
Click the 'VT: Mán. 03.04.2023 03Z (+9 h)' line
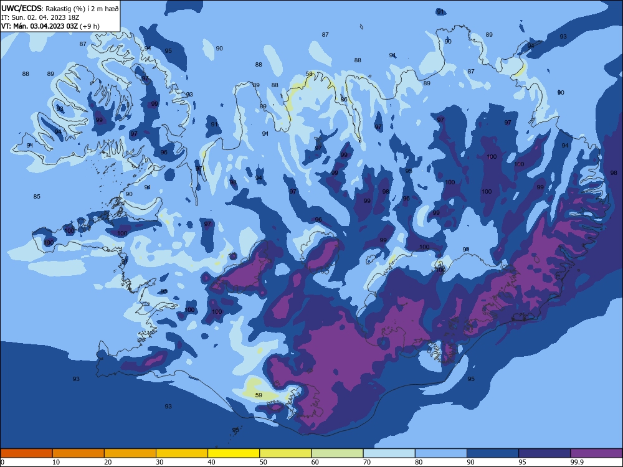50,26
